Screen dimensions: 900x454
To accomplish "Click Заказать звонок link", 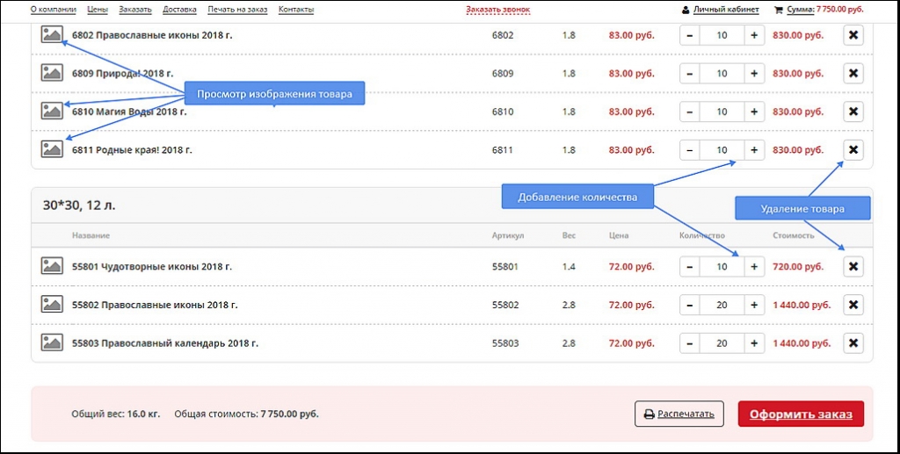I will [497, 10].
